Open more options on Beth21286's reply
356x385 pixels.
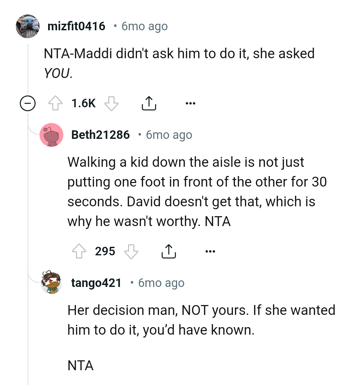click(210, 251)
